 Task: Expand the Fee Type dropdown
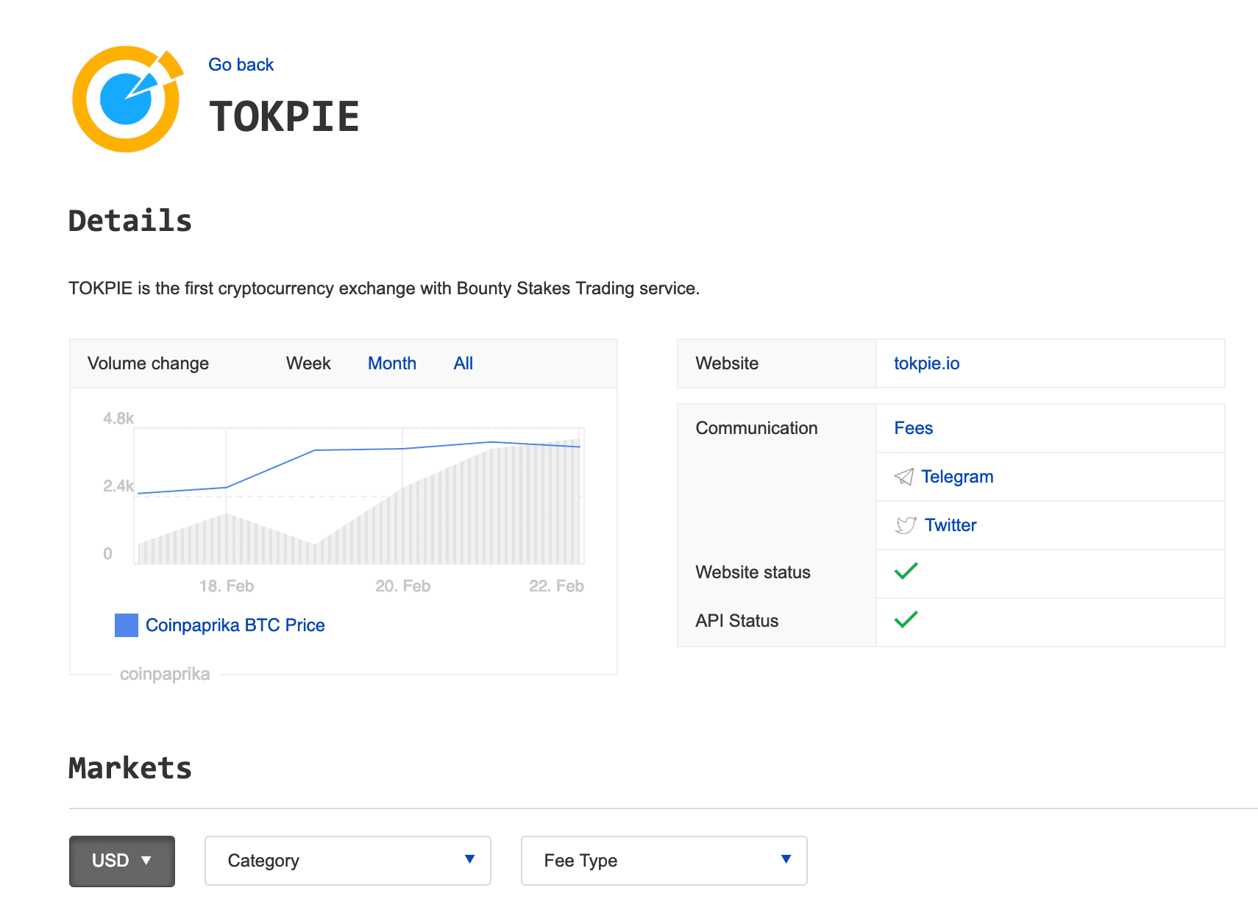[x=664, y=861]
